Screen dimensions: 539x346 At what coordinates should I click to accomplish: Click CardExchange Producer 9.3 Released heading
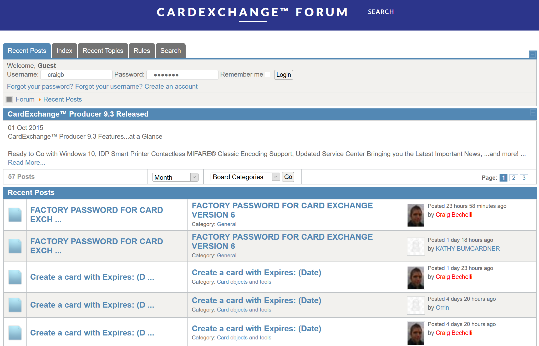point(78,114)
